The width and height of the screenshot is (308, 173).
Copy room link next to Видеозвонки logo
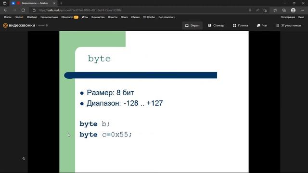click(x=47, y=25)
